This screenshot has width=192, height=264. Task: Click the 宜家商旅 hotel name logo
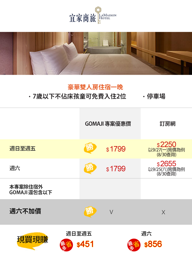point(83,18)
